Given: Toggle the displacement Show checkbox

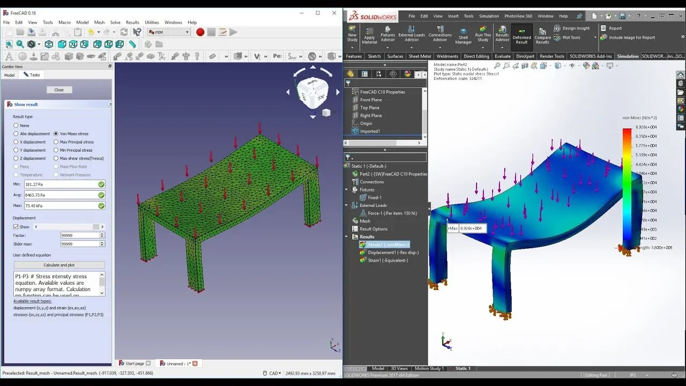Looking at the screenshot, I should pyautogui.click(x=16, y=227).
